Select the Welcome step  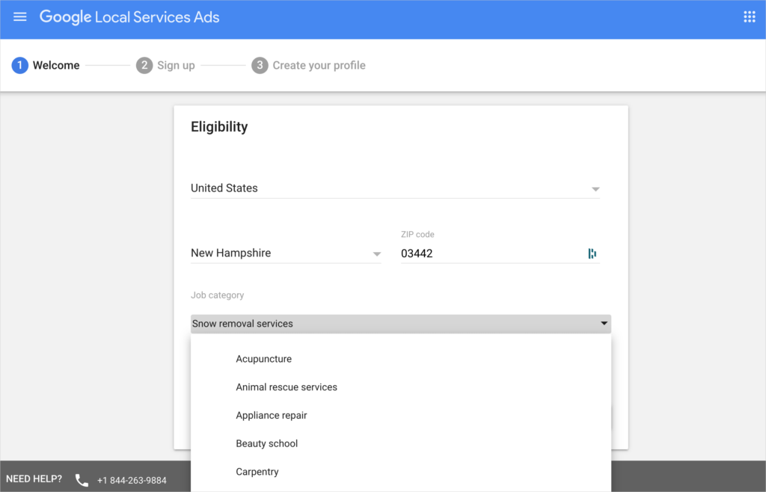[46, 65]
